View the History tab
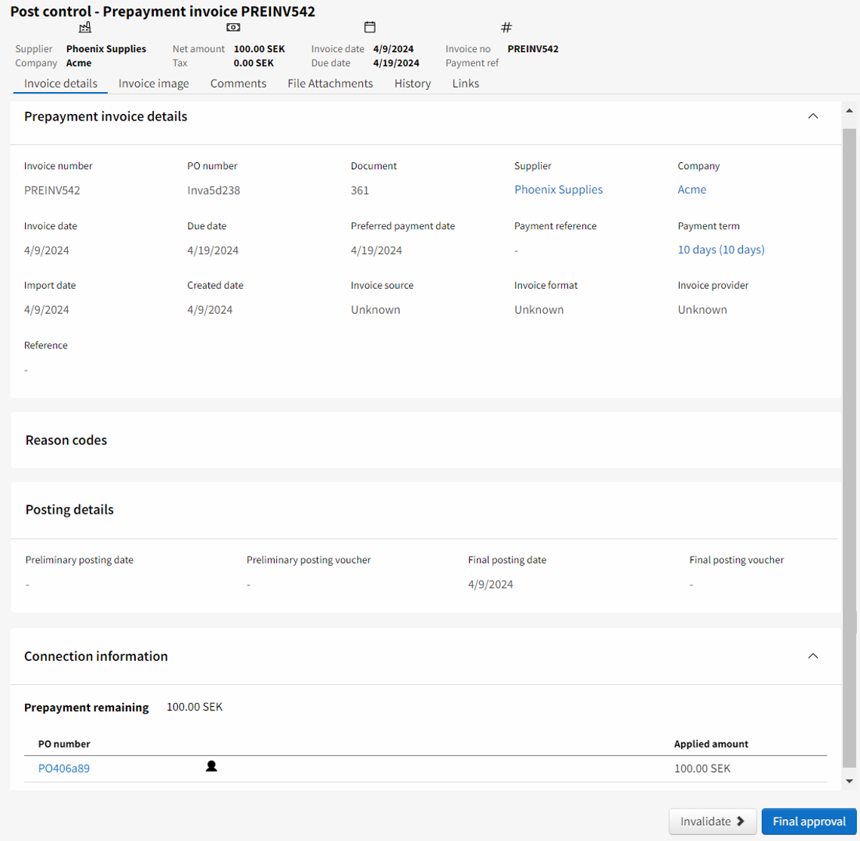Image resolution: width=860 pixels, height=841 pixels. [412, 84]
